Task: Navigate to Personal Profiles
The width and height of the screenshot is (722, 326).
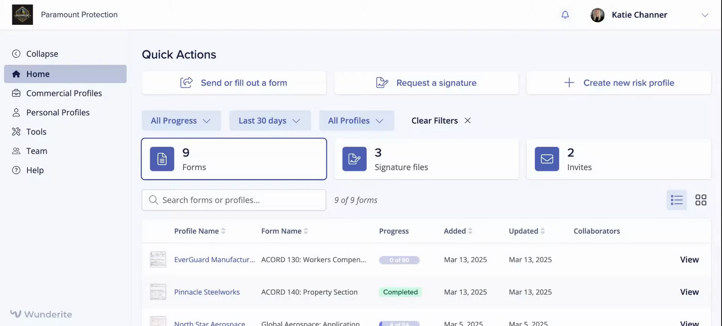Action: click(58, 113)
